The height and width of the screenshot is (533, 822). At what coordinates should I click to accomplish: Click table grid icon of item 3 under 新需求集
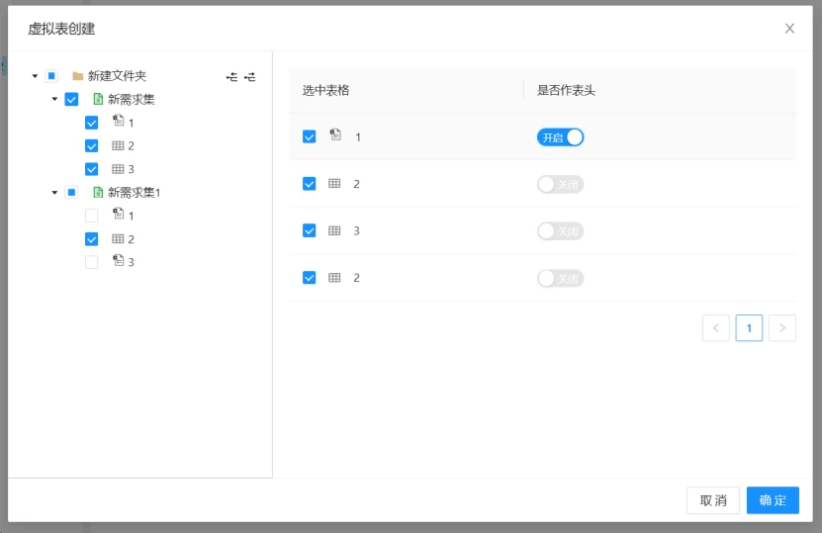[x=118, y=169]
